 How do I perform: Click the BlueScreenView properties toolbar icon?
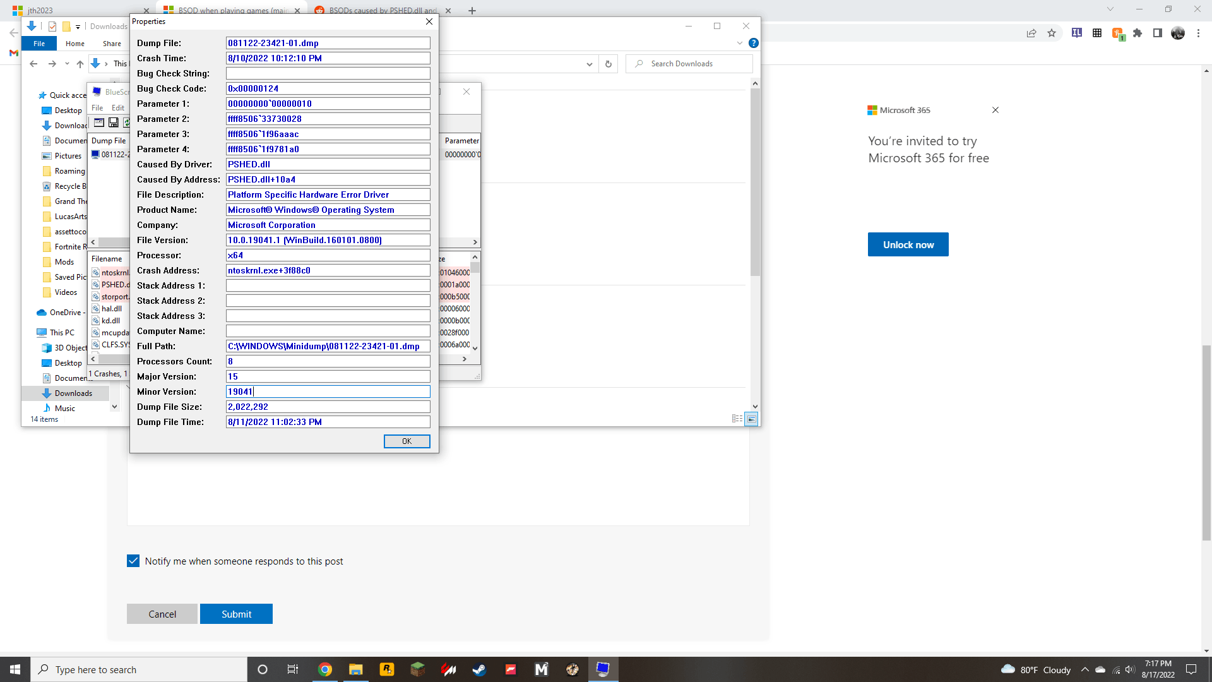99,122
